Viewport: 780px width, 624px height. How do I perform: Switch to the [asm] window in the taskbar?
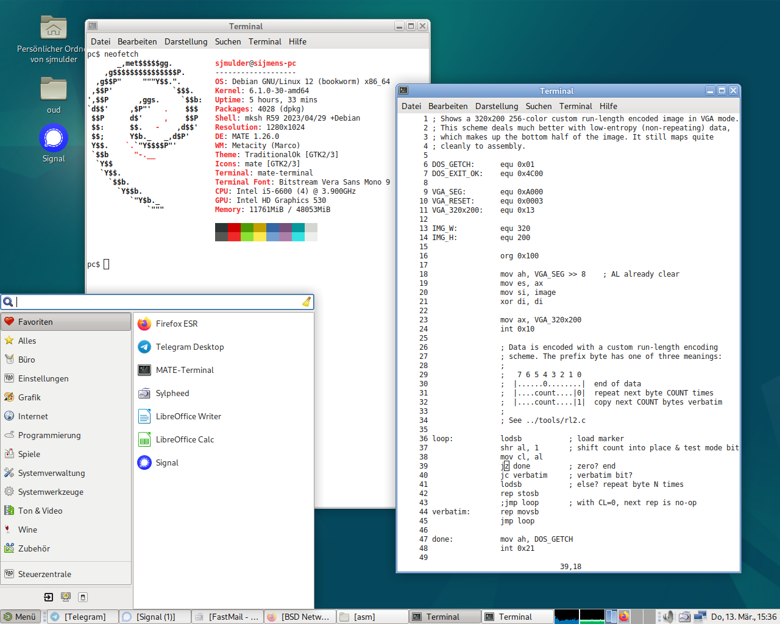tap(372, 617)
